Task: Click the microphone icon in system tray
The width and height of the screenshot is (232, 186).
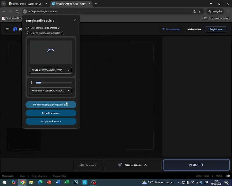Action: [x=188, y=182]
